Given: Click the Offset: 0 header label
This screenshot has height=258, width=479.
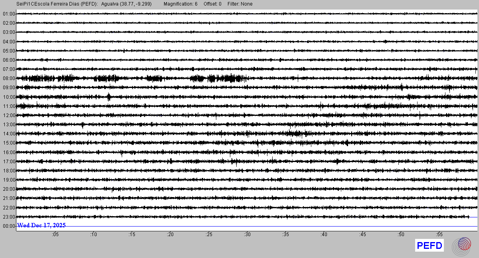Looking at the screenshot, I should pos(212,4).
